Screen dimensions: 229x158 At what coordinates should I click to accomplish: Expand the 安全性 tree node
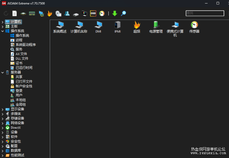[3, 142]
